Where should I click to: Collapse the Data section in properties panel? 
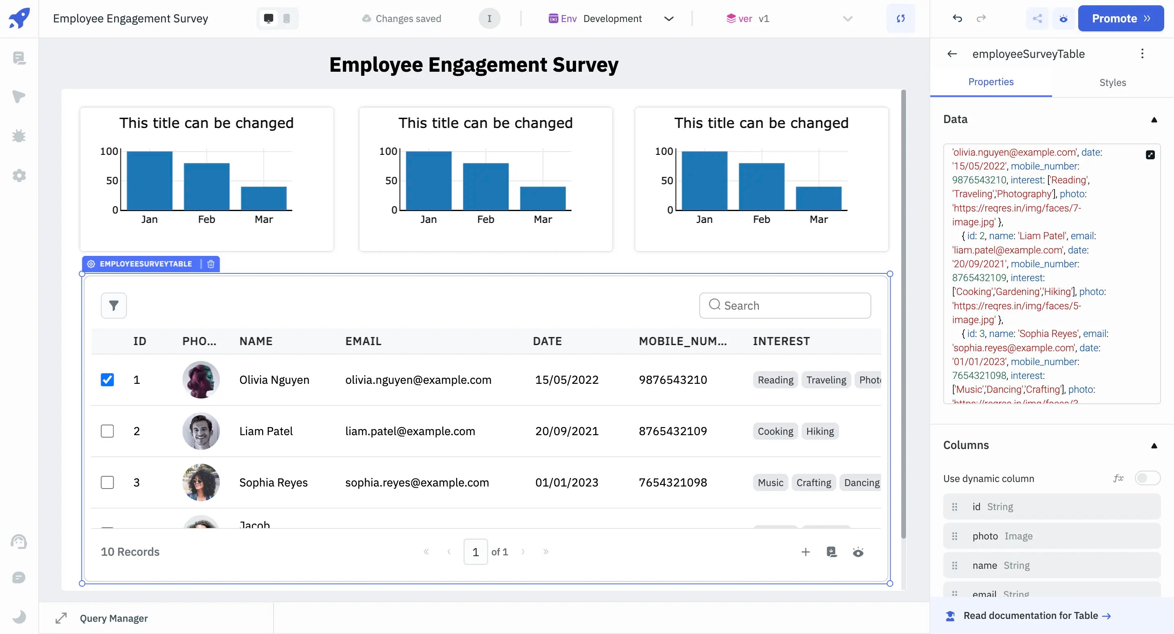click(x=1154, y=119)
